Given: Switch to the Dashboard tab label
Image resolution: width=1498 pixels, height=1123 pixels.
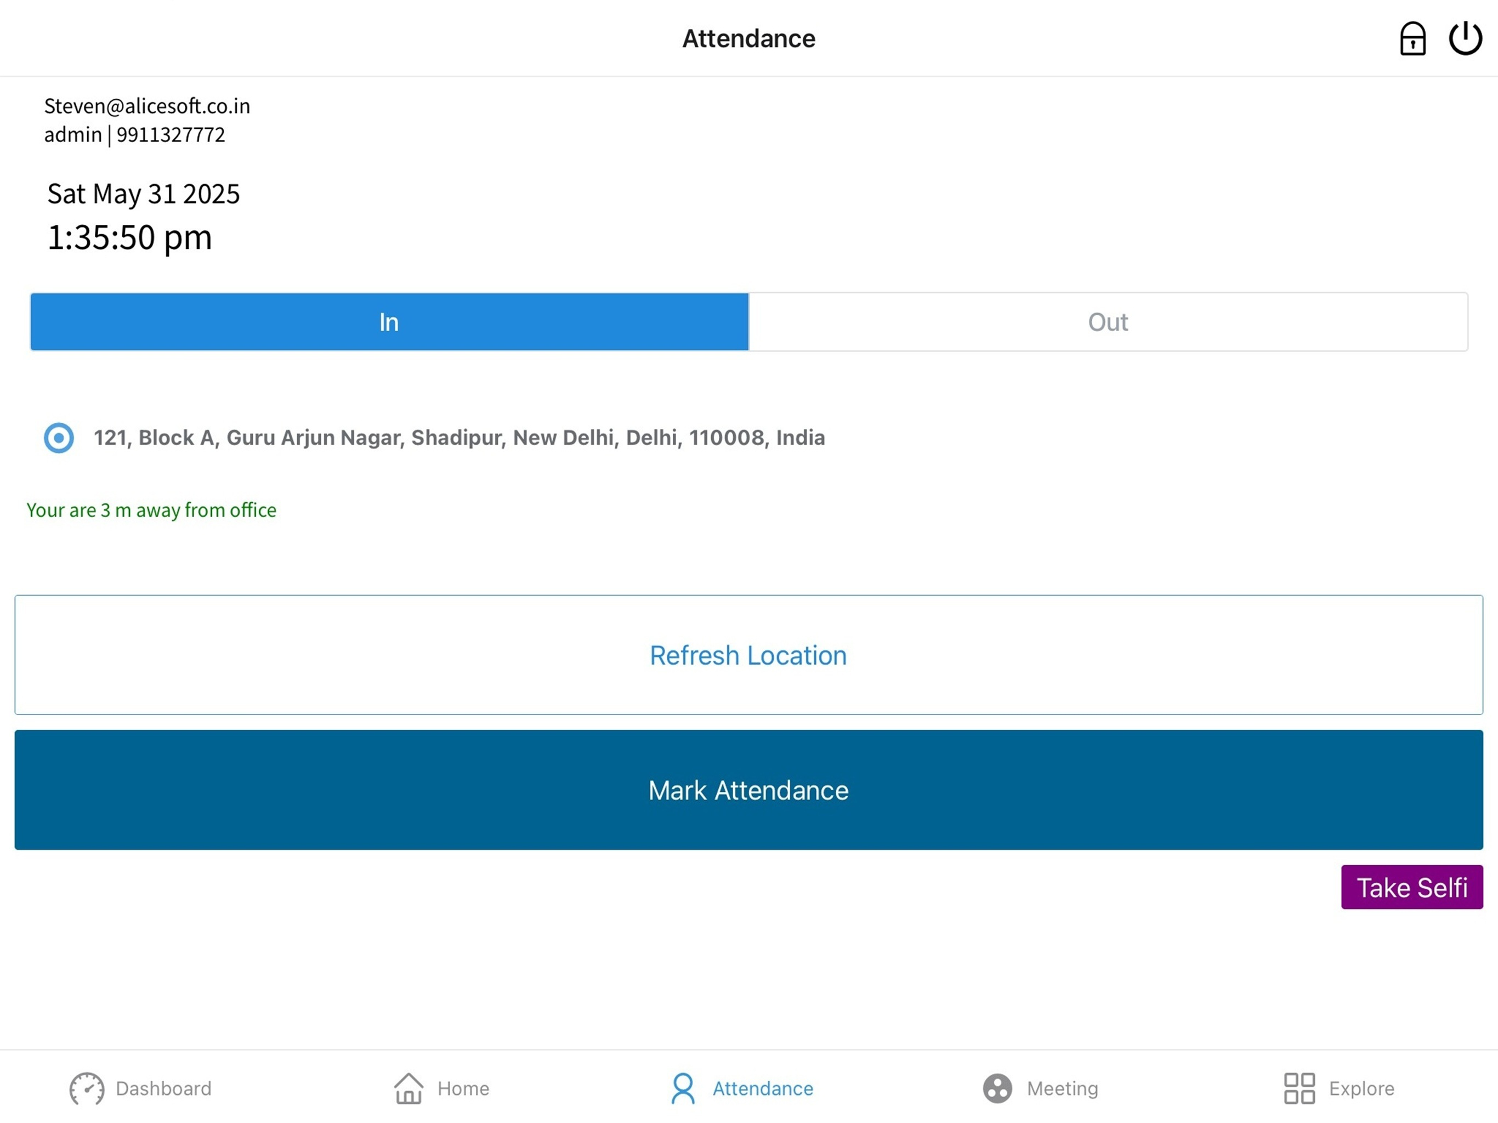Looking at the screenshot, I should pyautogui.click(x=164, y=1088).
